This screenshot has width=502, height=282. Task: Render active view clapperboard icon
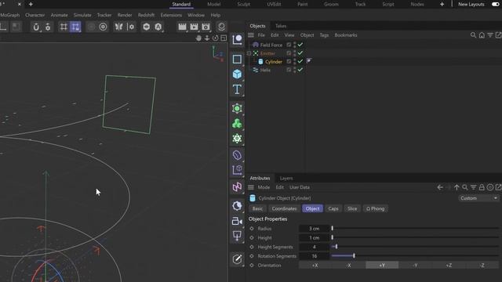[182, 27]
